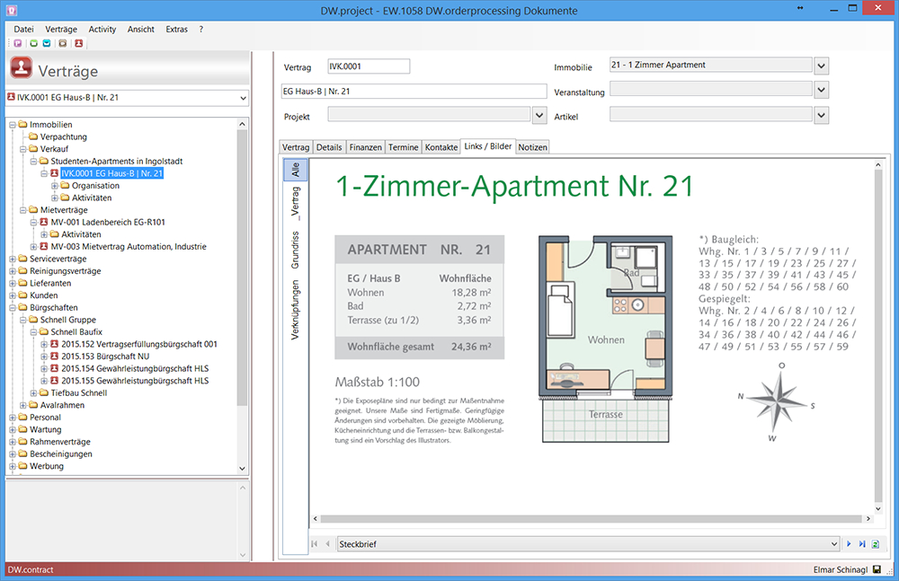Screen dimensions: 899x581
Task: Click the folder icon next to Personal
Action: click(x=23, y=418)
